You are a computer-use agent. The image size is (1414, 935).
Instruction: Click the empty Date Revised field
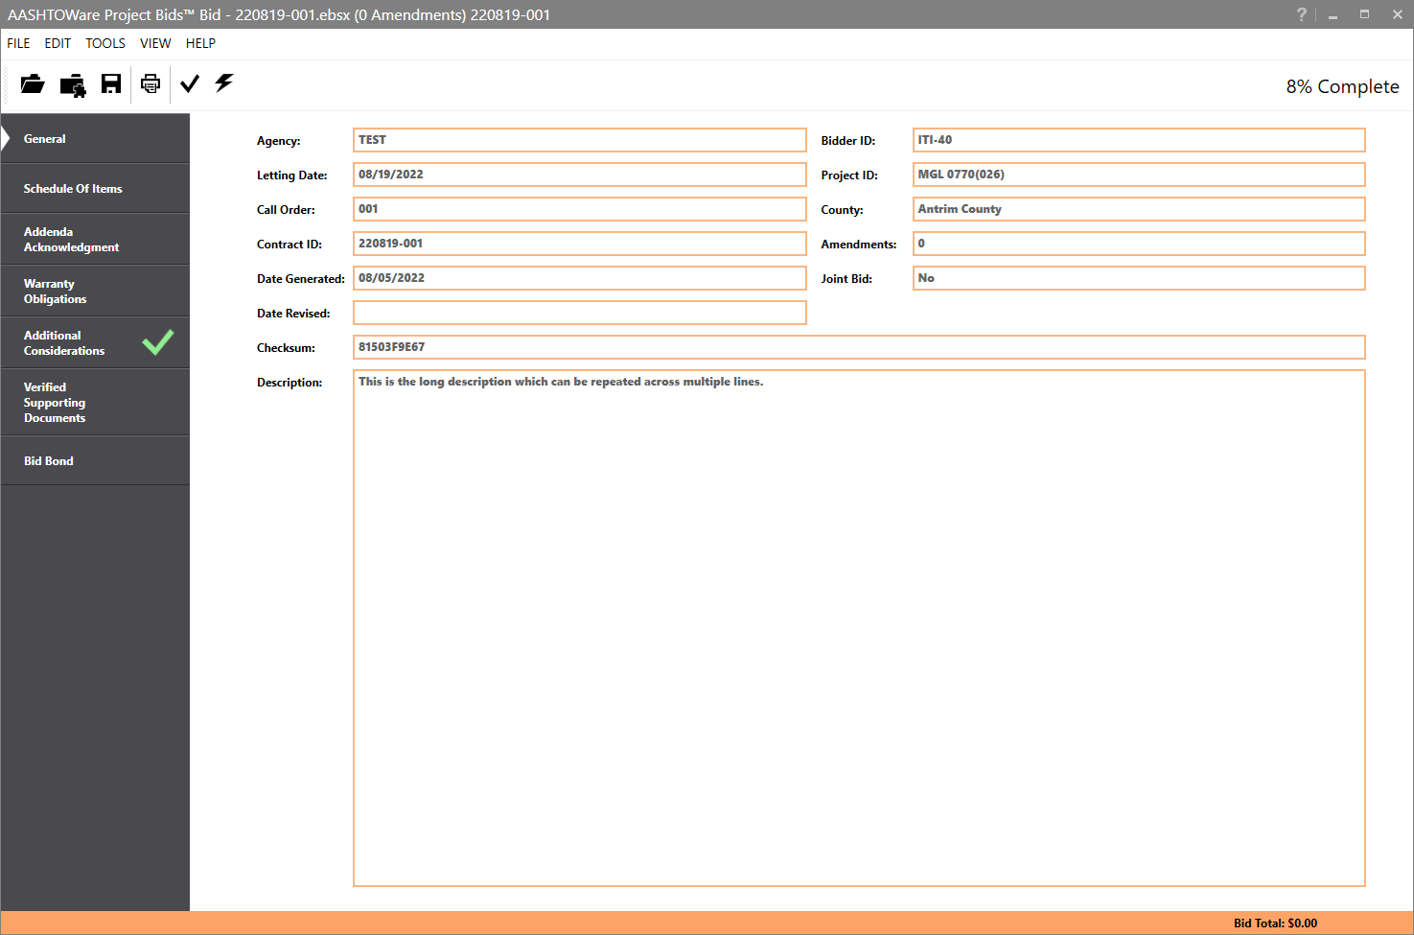tap(579, 314)
